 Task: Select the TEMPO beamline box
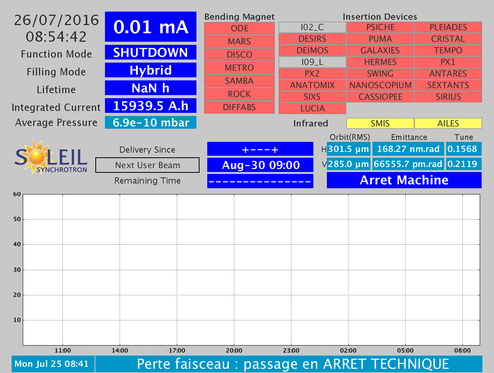tap(448, 51)
